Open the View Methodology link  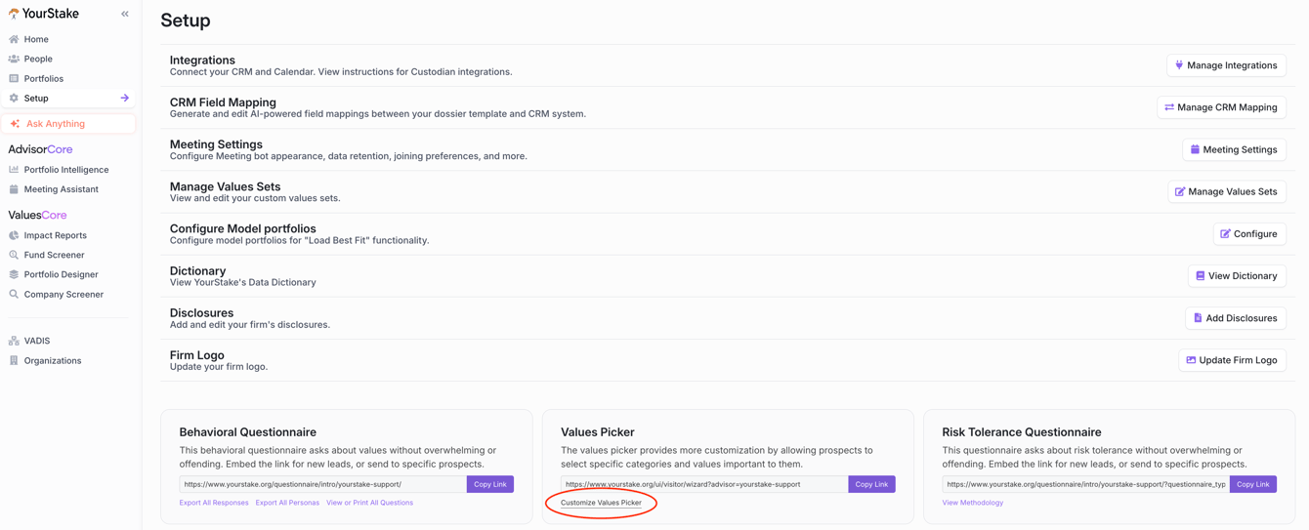coord(972,503)
